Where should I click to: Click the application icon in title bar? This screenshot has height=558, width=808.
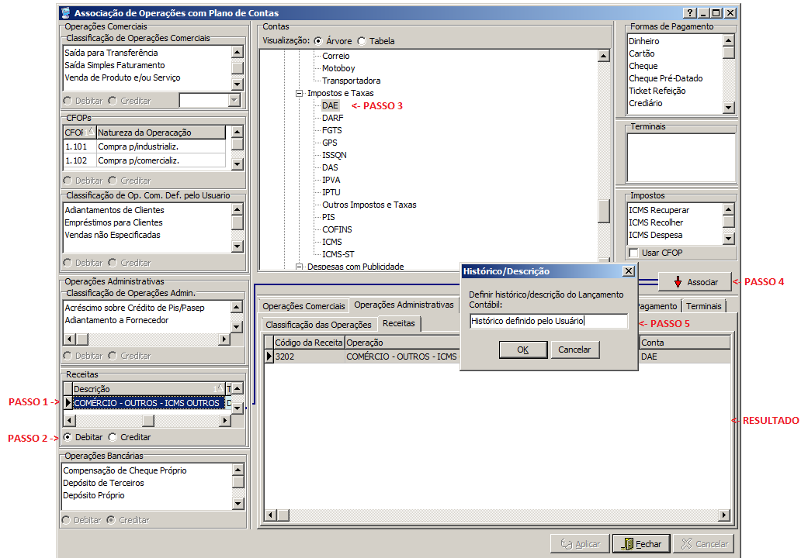pos(65,13)
